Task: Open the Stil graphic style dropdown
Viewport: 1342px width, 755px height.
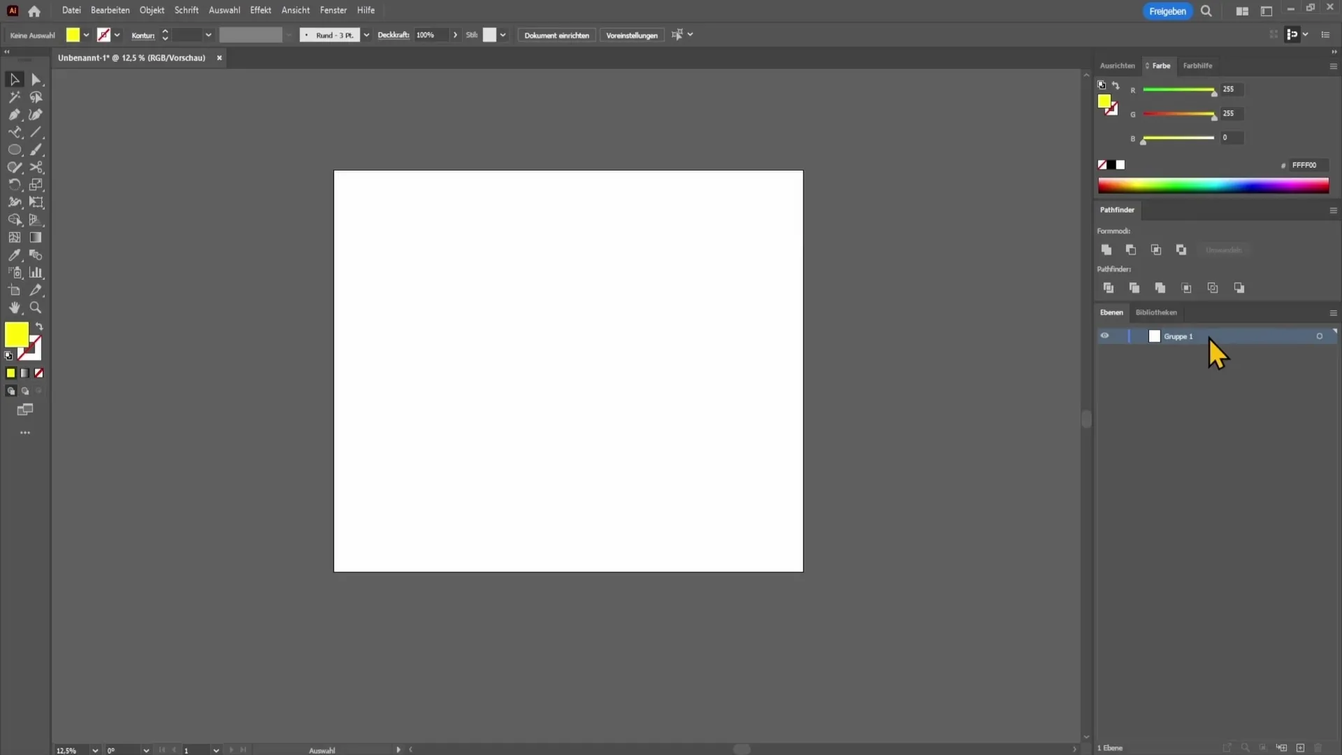Action: (503, 35)
